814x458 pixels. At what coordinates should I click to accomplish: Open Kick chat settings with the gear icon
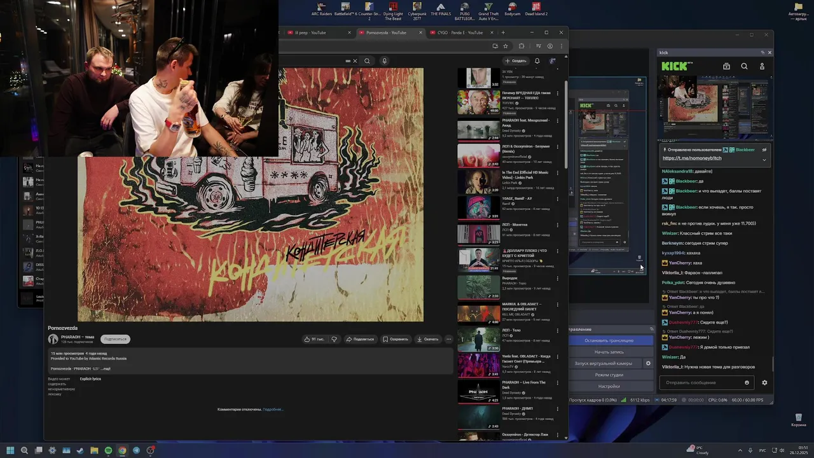(764, 383)
